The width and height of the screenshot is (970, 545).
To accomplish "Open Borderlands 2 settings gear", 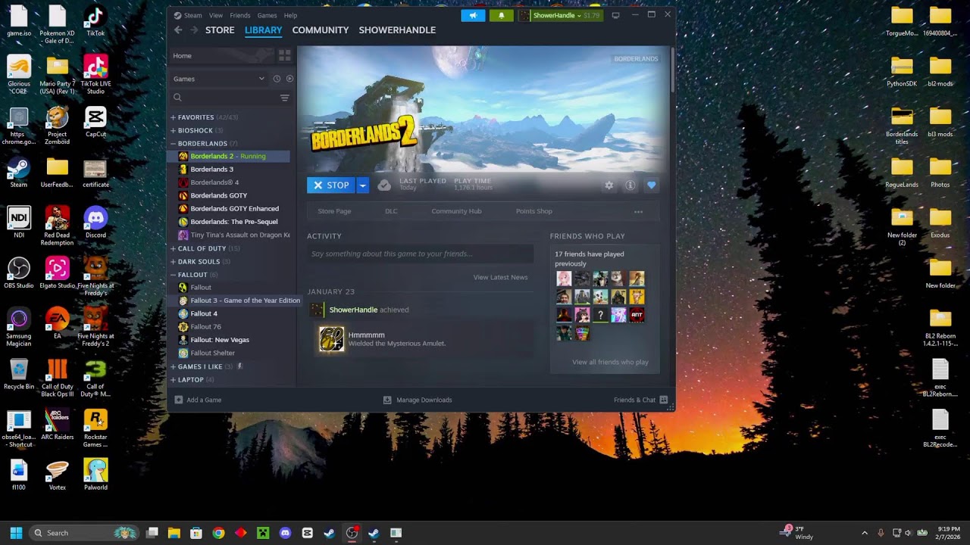I will 609,185.
